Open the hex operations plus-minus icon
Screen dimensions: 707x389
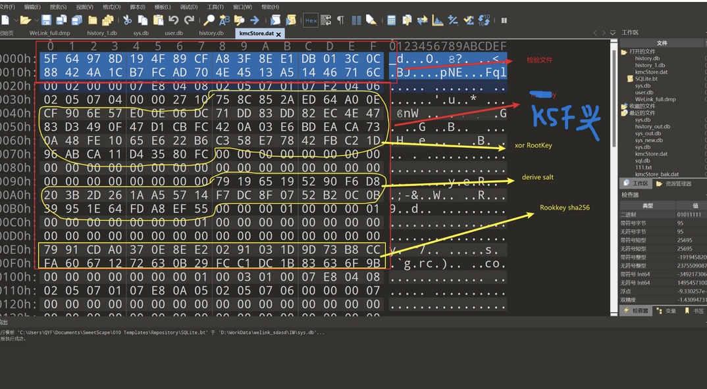click(453, 20)
